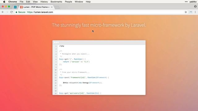Click the "$app->get('api/users/{id}'" code line
This screenshot has height=111, width=198.
click(x=80, y=93)
